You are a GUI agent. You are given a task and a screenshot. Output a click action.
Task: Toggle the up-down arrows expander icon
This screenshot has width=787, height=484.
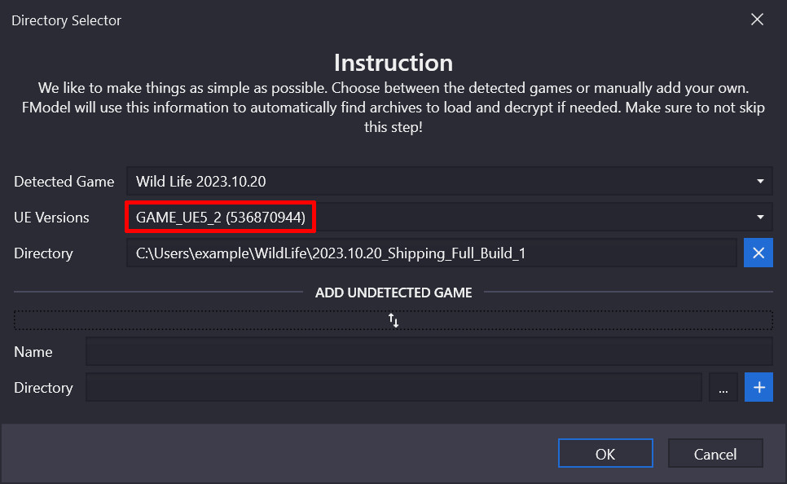(393, 320)
